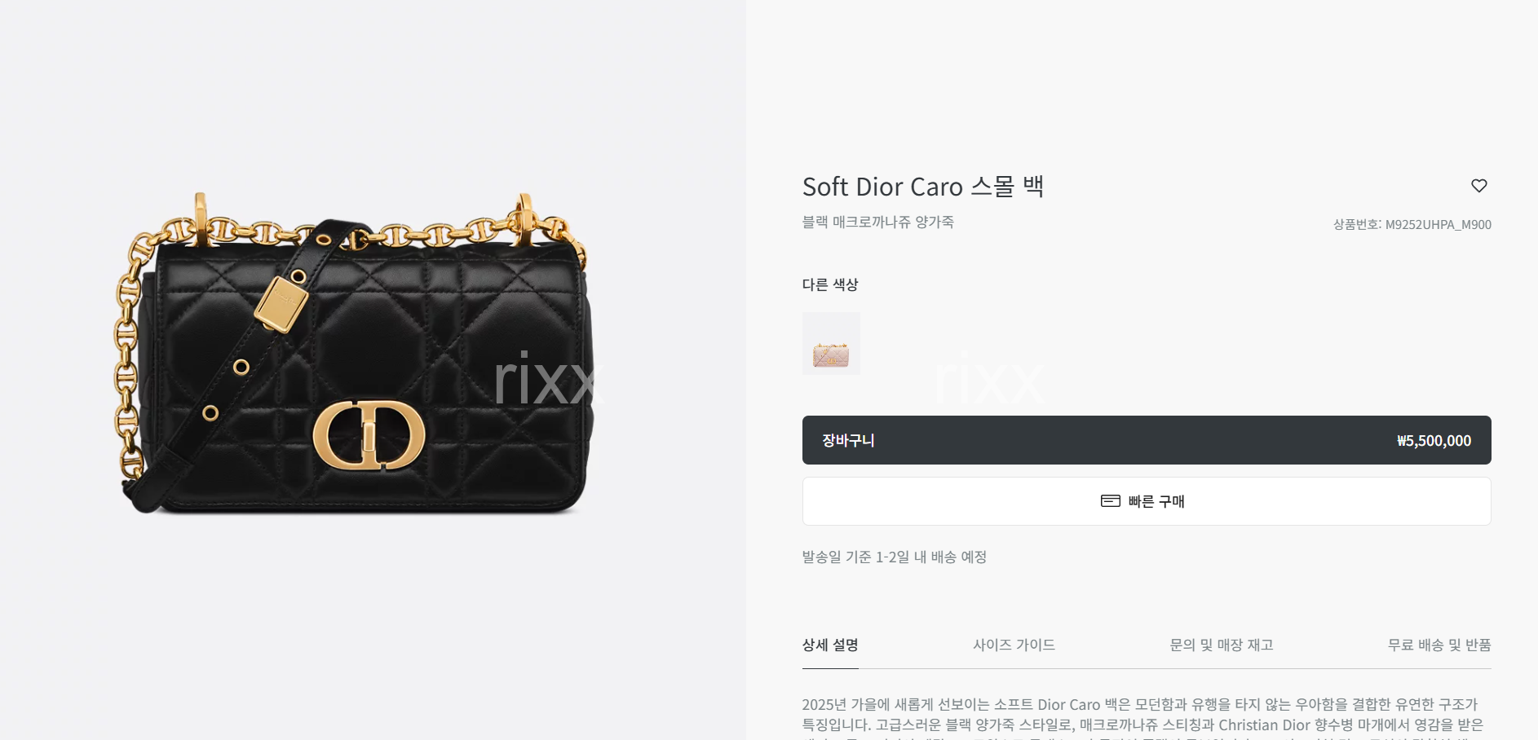Select the pink bag color thumbnail
This screenshot has width=1538, height=740.
coord(831,343)
